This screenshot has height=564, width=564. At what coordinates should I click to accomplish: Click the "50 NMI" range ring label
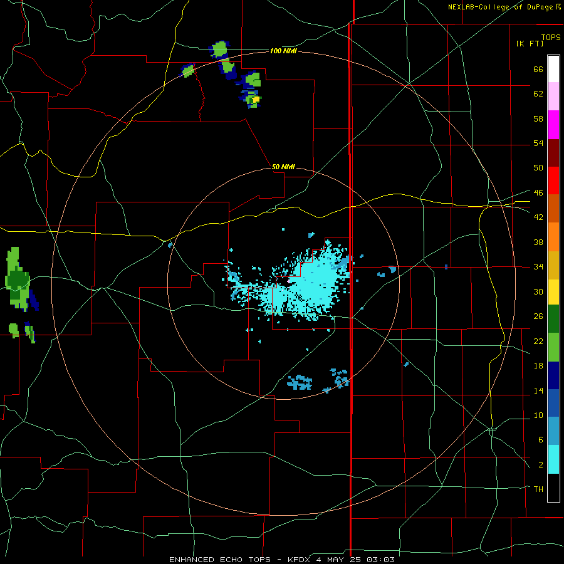(x=283, y=167)
